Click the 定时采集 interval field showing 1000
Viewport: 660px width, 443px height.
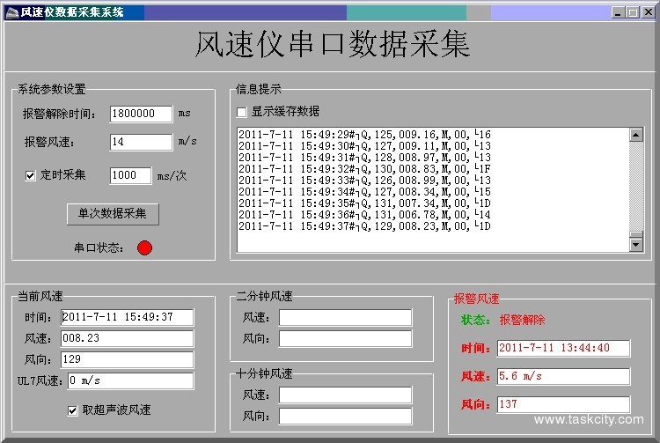click(x=130, y=175)
